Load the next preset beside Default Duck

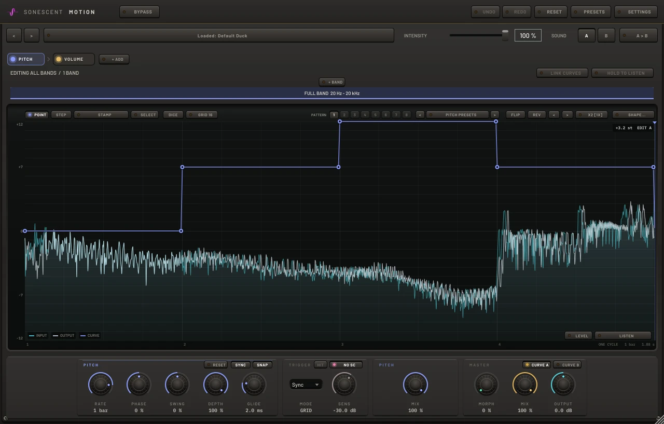pyautogui.click(x=32, y=36)
